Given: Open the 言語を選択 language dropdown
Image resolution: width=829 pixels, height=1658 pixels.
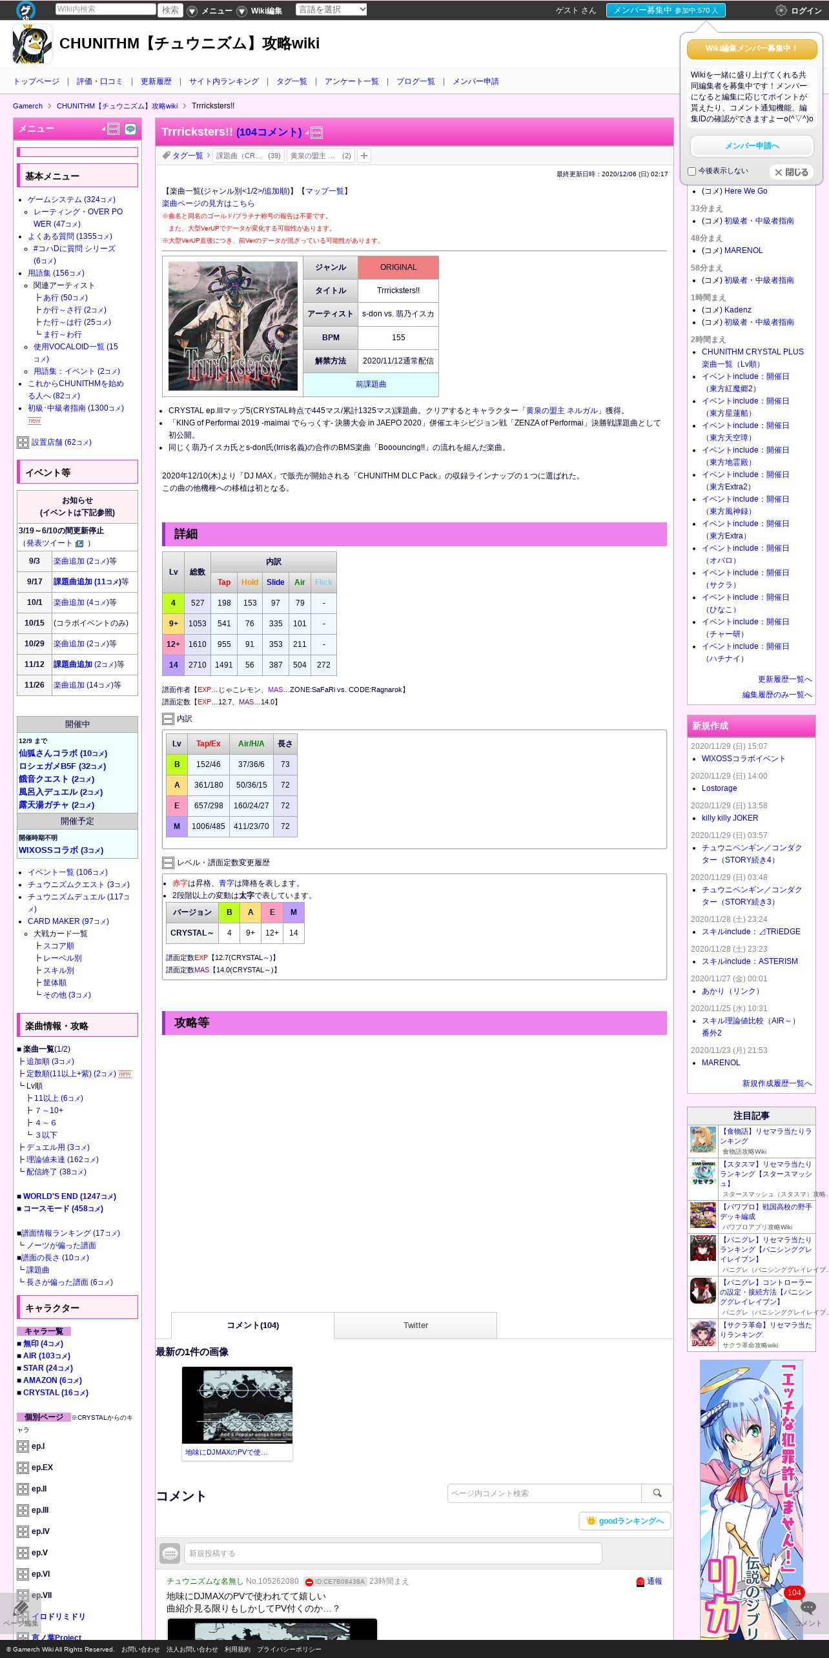Looking at the screenshot, I should (x=331, y=10).
